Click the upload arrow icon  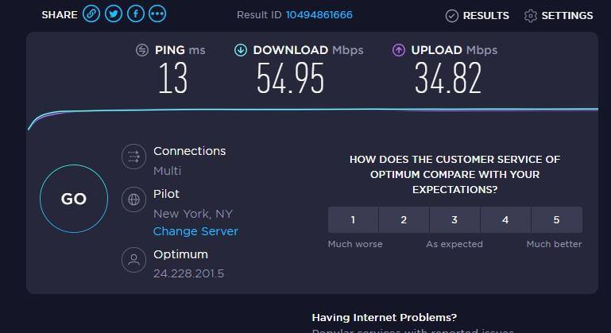(399, 50)
